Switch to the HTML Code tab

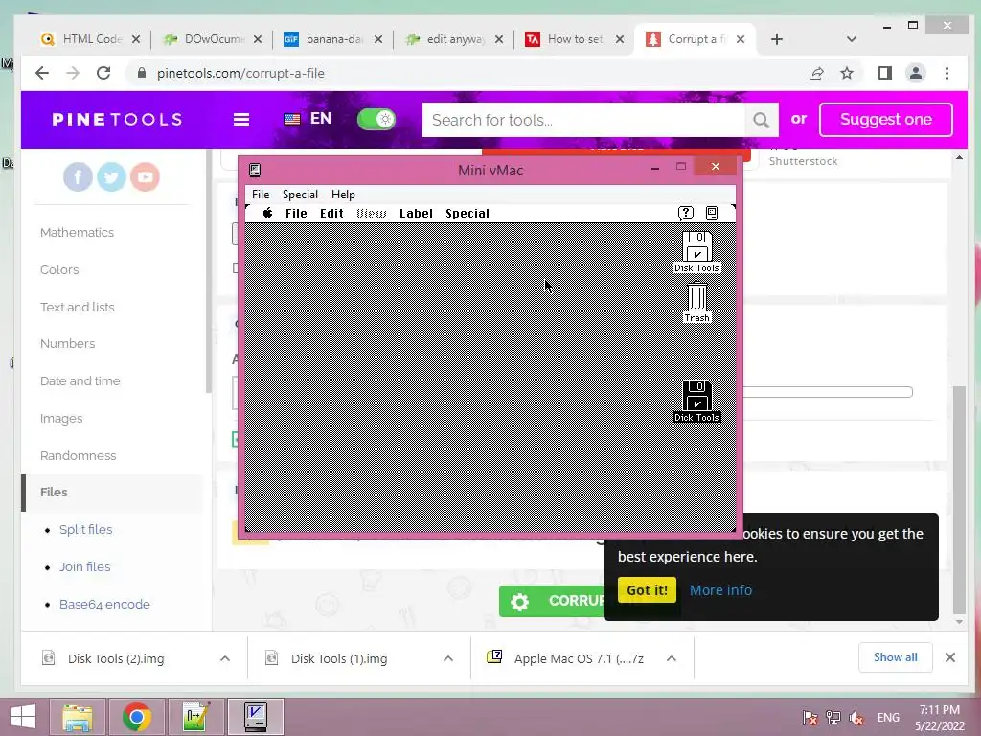point(91,39)
